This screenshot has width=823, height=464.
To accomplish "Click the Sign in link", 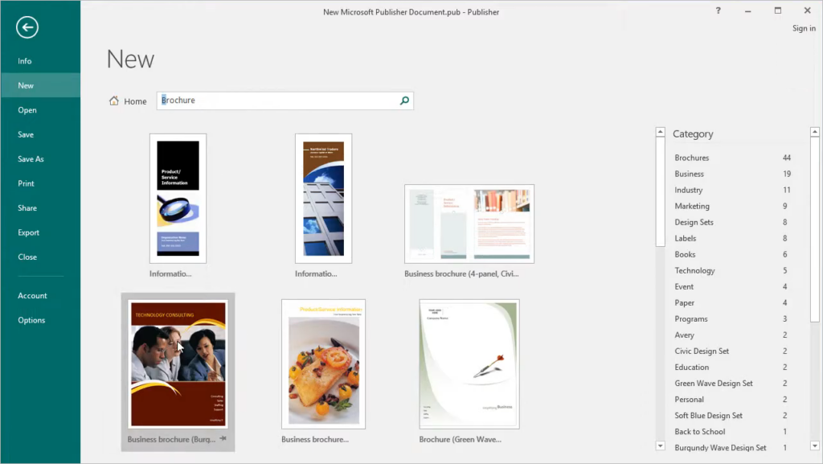I will coord(804,27).
